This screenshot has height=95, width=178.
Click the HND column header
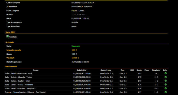pos(132,70)
